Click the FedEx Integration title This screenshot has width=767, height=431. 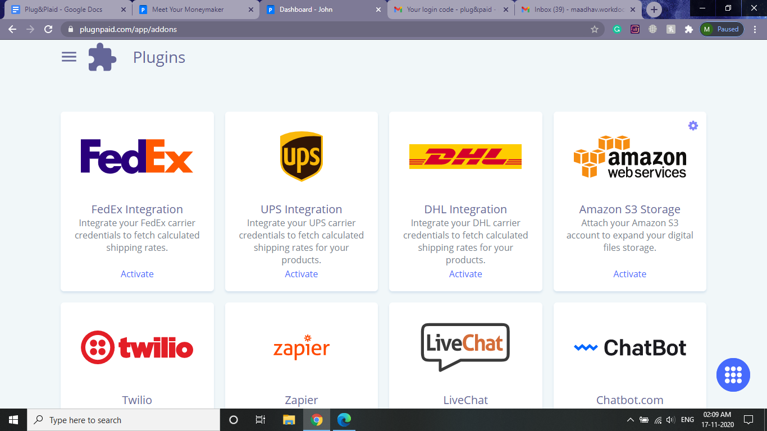[137, 209]
